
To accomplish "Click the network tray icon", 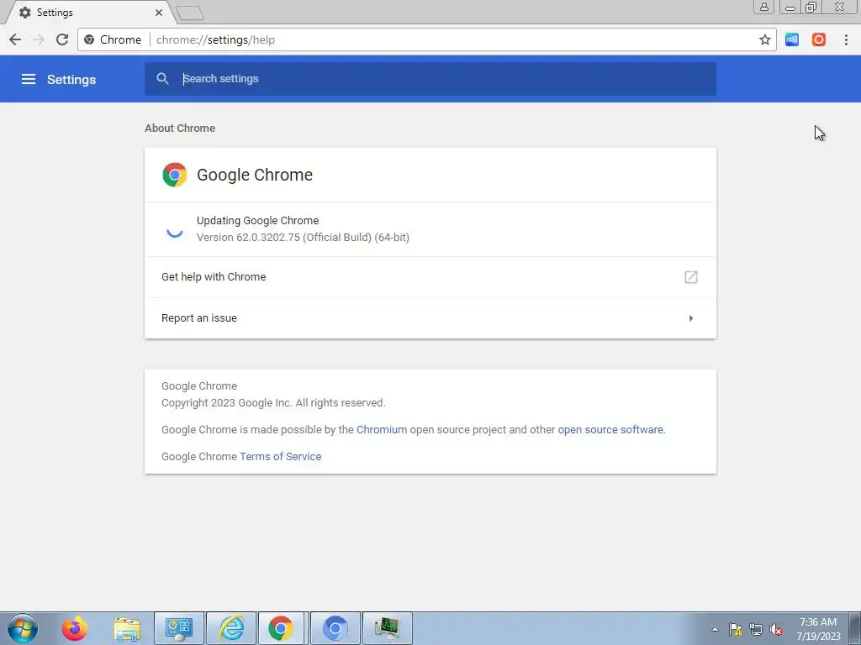I will pos(756,629).
